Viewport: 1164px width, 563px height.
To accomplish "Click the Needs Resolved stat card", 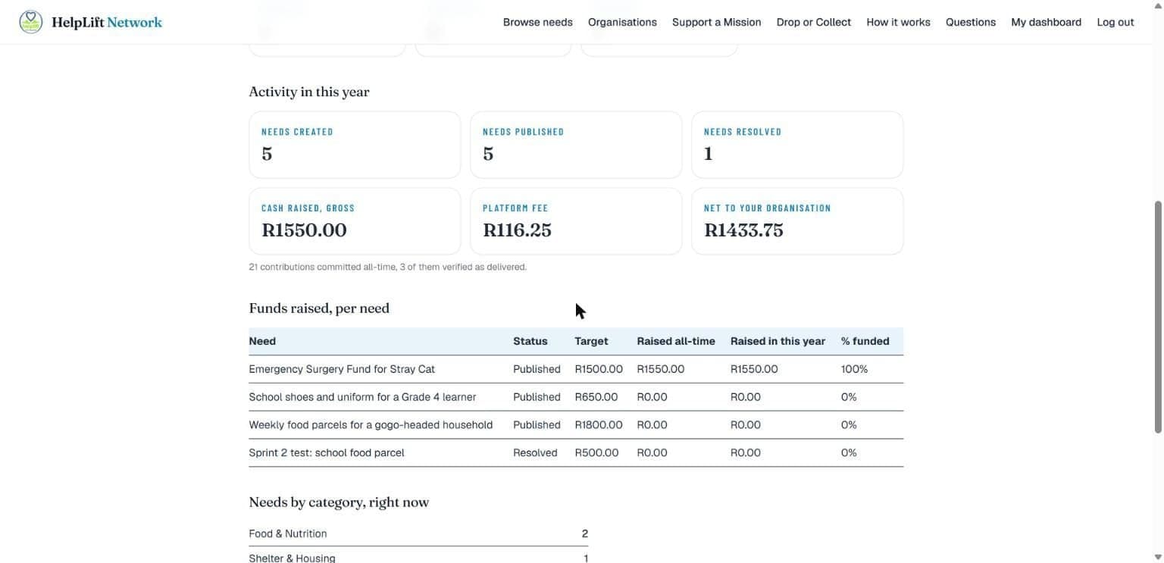I will point(797,145).
